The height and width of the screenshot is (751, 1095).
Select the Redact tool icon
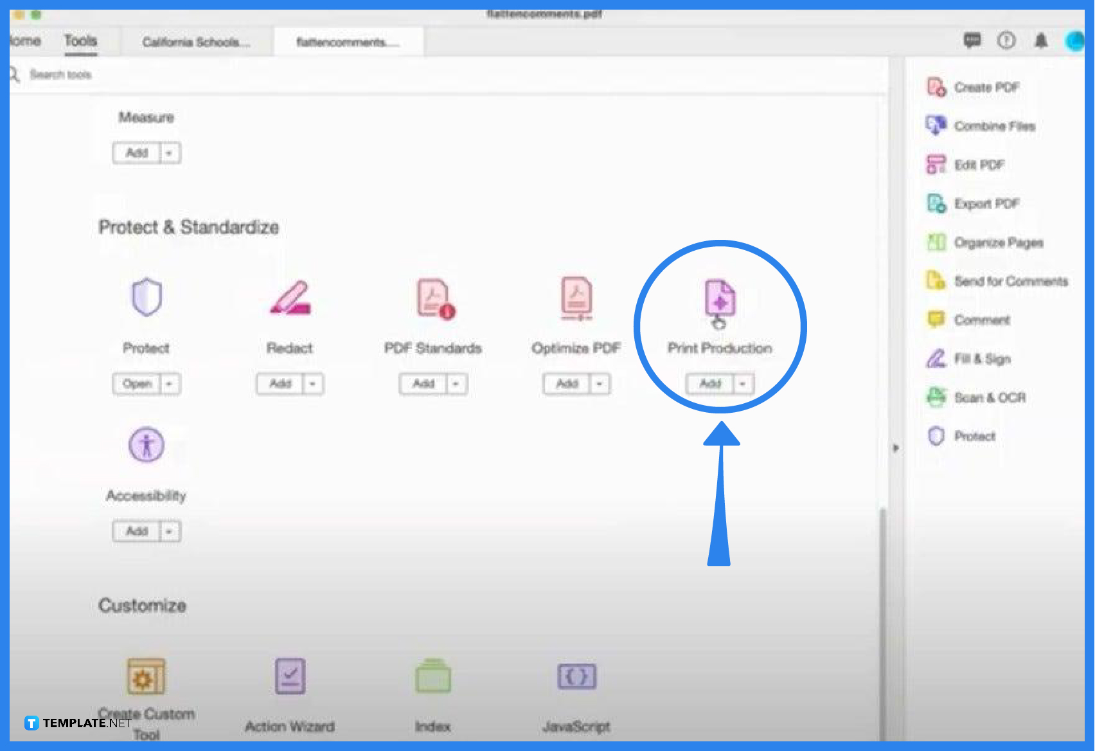tap(290, 298)
